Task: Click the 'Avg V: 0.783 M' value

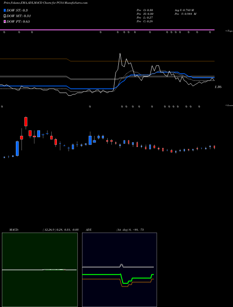Action: click(x=184, y=10)
